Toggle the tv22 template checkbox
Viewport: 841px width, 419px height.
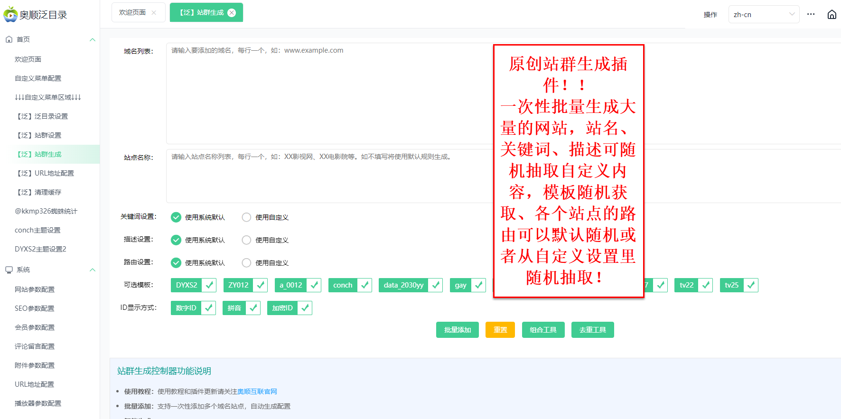pos(693,285)
